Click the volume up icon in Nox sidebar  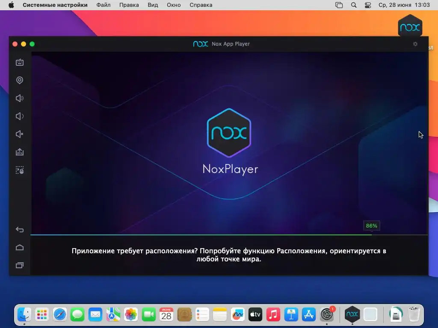[x=20, y=98]
